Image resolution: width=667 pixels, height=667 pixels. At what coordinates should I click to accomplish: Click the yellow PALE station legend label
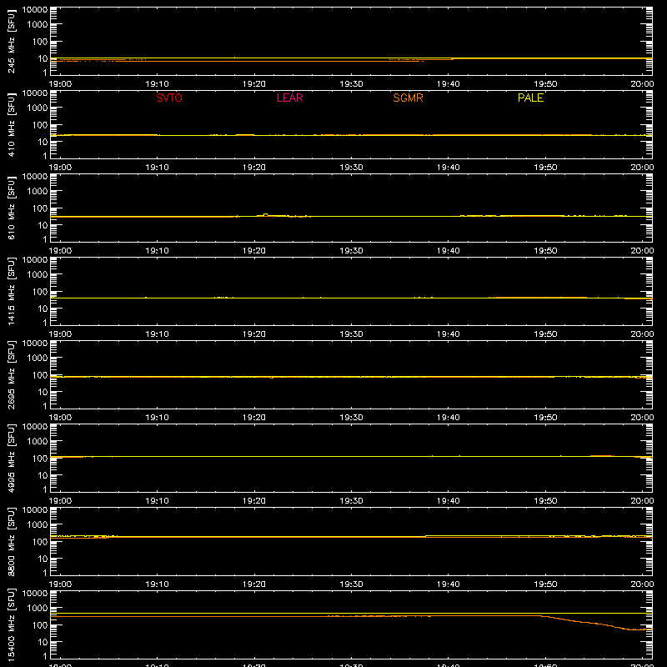coord(530,98)
